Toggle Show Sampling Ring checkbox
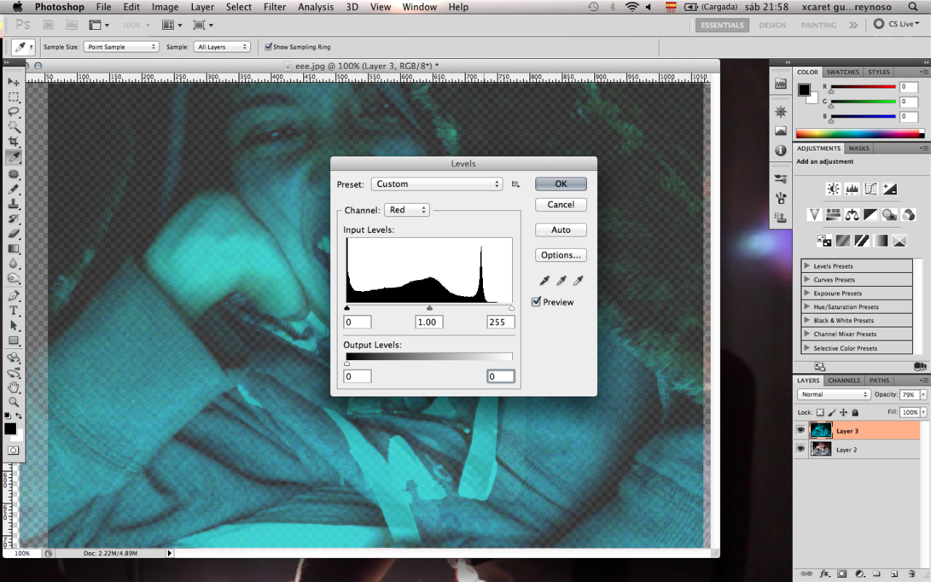This screenshot has width=931, height=582. 268,47
